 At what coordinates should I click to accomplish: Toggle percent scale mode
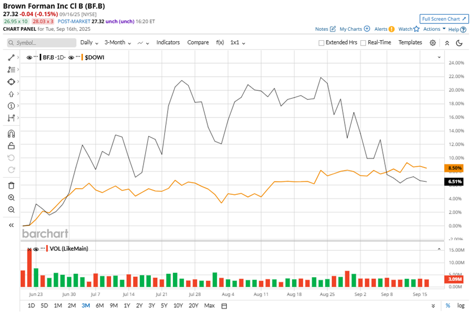pyautogui.click(x=448, y=306)
